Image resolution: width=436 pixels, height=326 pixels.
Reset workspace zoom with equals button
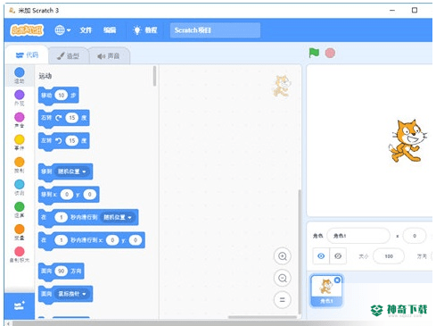point(282,300)
